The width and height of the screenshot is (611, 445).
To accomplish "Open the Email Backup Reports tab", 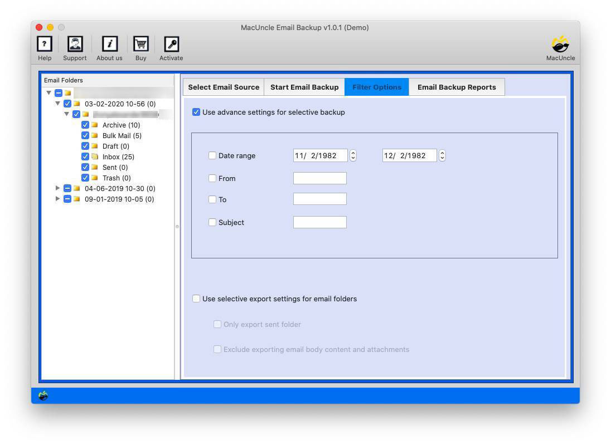I will point(457,87).
